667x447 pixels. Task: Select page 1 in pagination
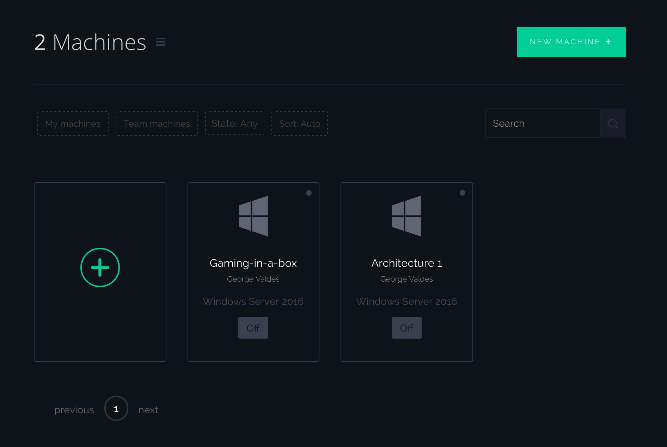(x=116, y=408)
